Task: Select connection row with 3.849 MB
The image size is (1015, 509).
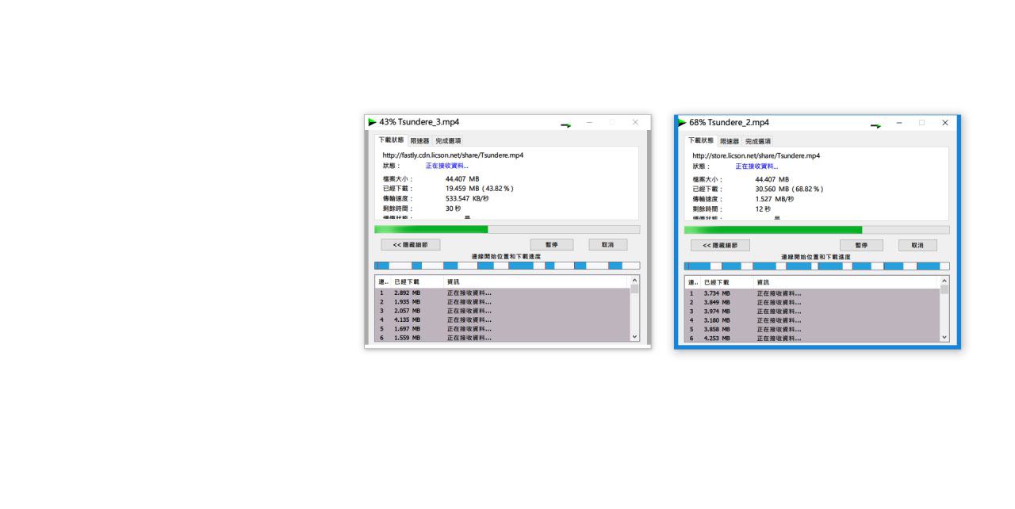Action: tap(812, 302)
